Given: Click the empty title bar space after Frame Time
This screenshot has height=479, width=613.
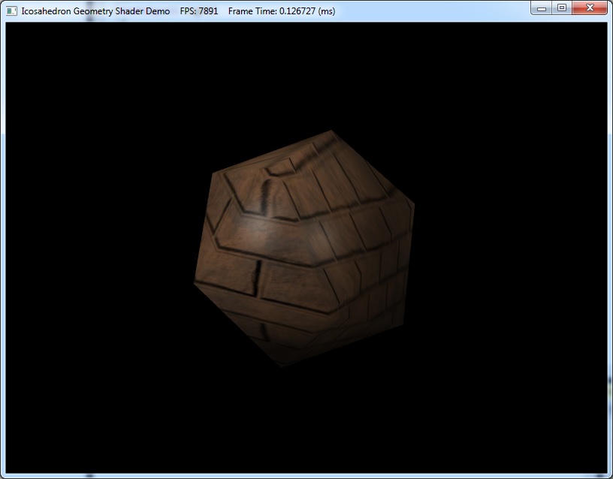Looking at the screenshot, I should pos(428,11).
